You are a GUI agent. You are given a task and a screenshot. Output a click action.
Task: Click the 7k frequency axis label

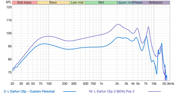pos(146,83)
